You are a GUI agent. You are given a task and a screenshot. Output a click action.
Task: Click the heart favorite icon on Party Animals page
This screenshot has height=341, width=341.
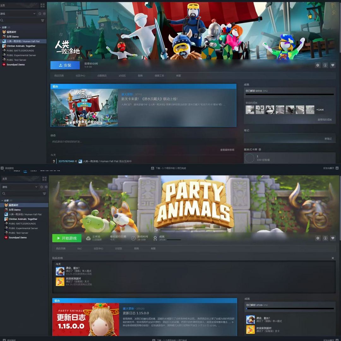(x=333, y=238)
